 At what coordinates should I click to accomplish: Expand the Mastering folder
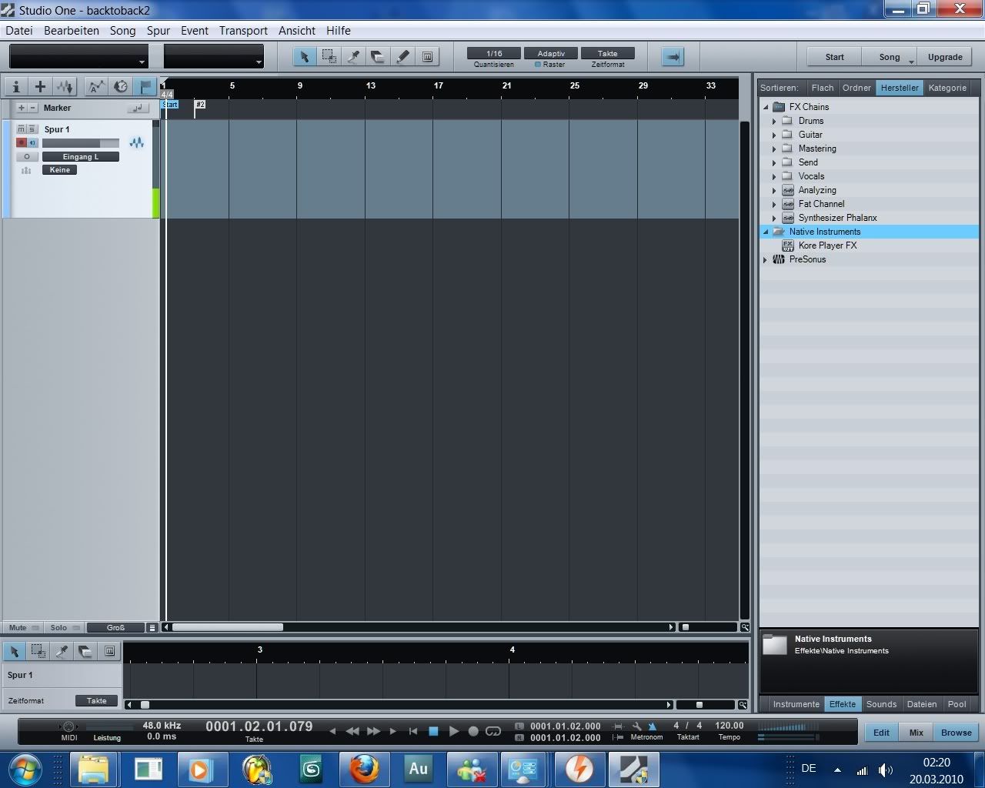coord(774,149)
